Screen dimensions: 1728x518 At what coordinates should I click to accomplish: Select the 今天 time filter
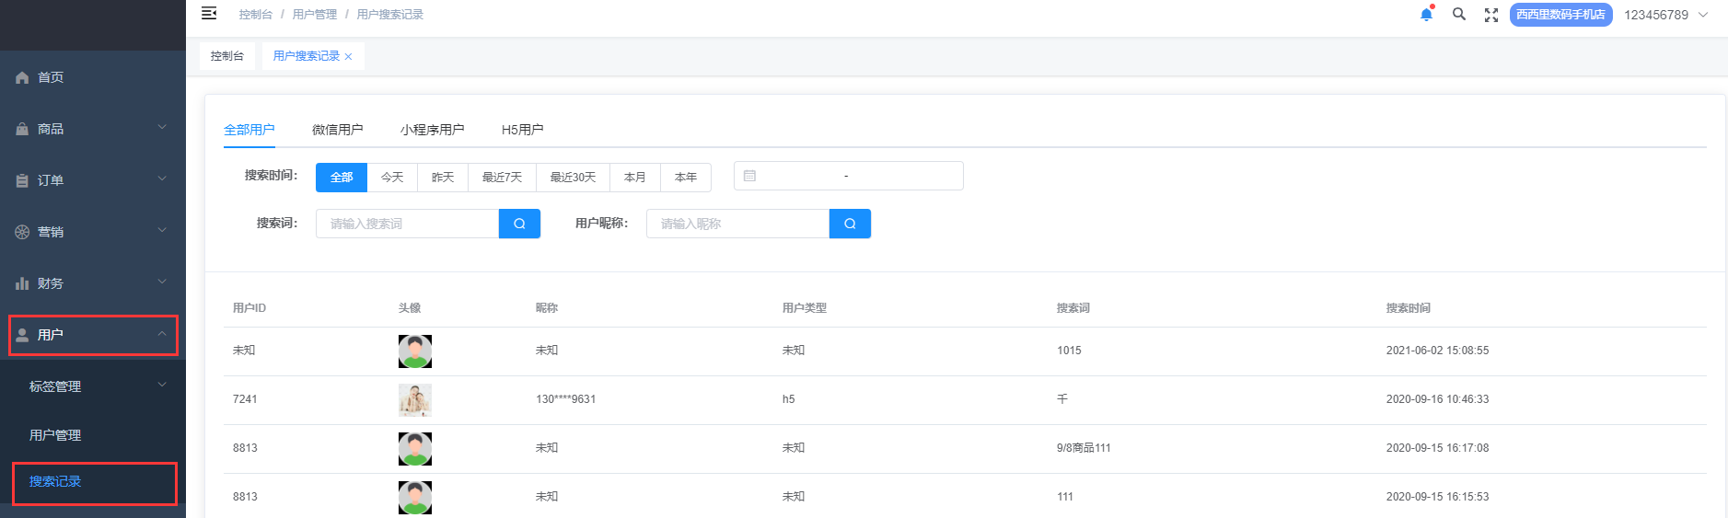coord(392,178)
